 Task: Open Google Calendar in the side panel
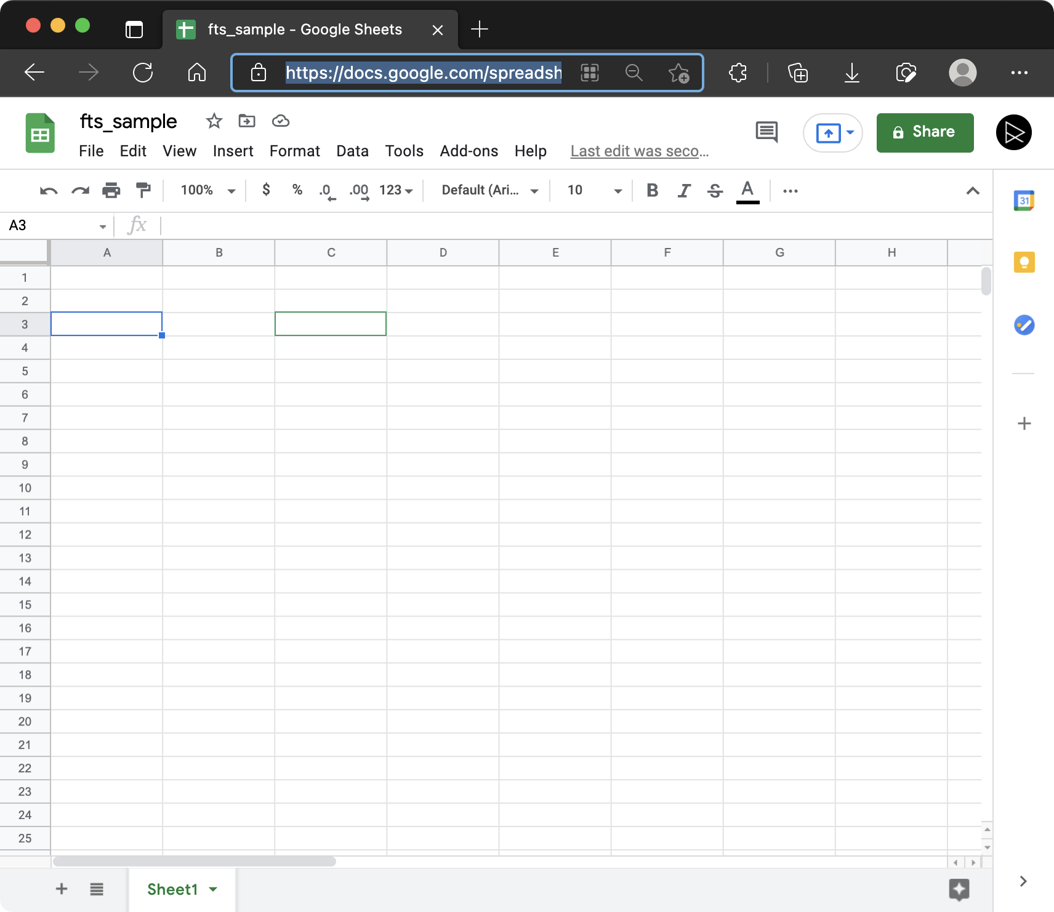click(x=1024, y=199)
